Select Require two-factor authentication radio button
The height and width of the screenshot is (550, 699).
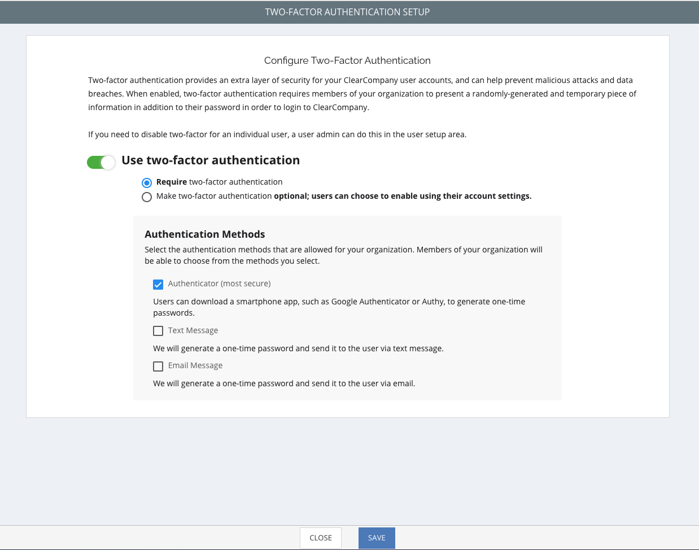[x=147, y=182]
